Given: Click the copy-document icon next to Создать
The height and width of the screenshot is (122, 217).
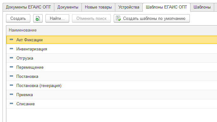Looking at the screenshot, I should (38, 18).
